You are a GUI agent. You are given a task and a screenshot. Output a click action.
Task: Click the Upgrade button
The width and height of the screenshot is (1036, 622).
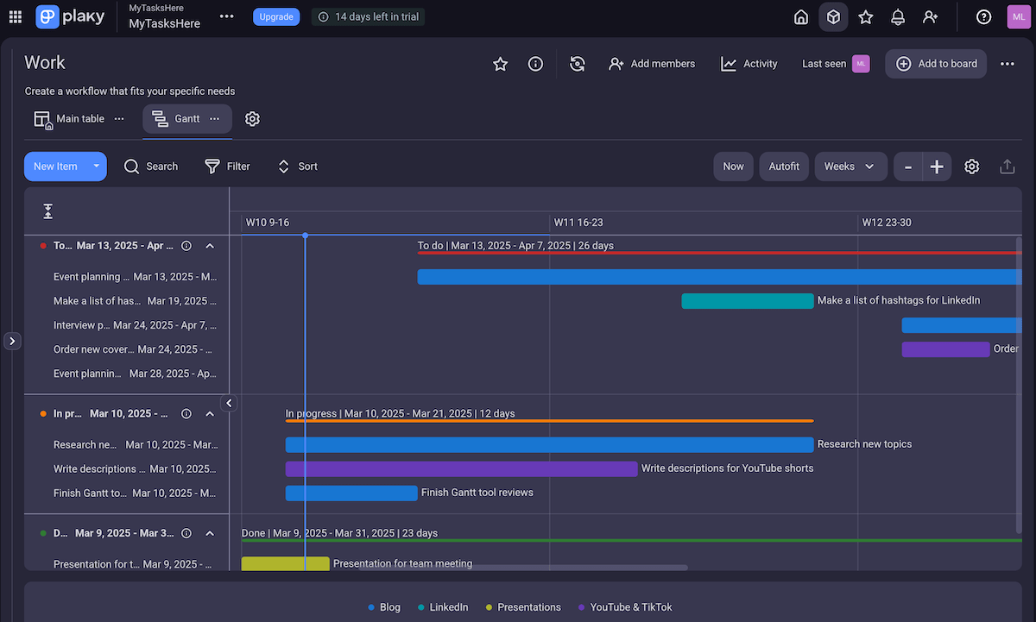[x=276, y=16]
